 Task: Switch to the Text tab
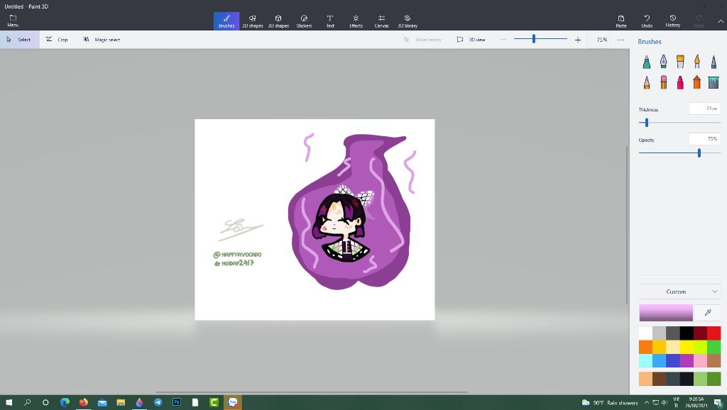coord(330,21)
